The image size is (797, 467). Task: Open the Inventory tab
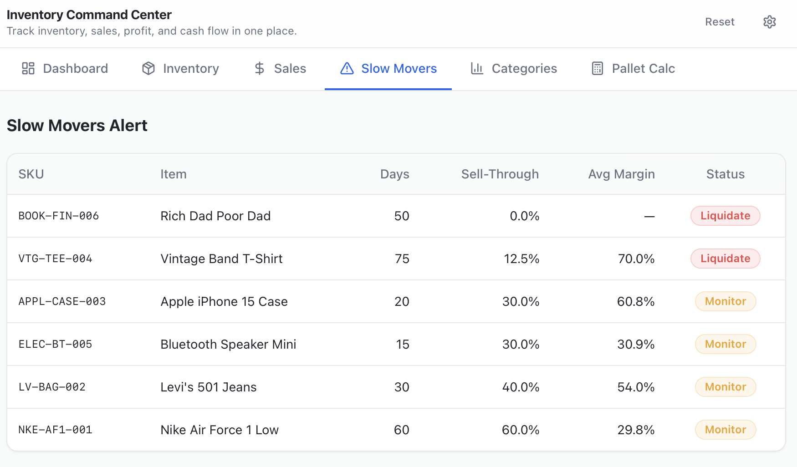click(181, 68)
